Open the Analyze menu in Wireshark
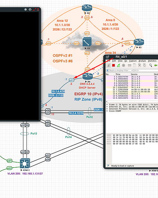The width and height of the screenshot is (158, 198). point(142,61)
